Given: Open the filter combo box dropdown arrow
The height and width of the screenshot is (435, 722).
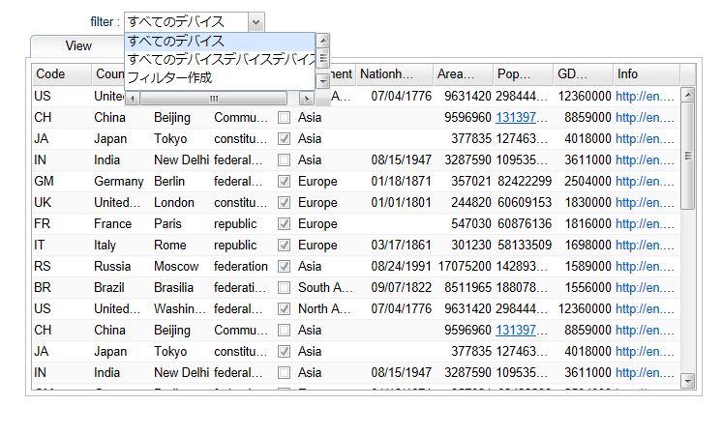Looking at the screenshot, I should click(x=255, y=21).
